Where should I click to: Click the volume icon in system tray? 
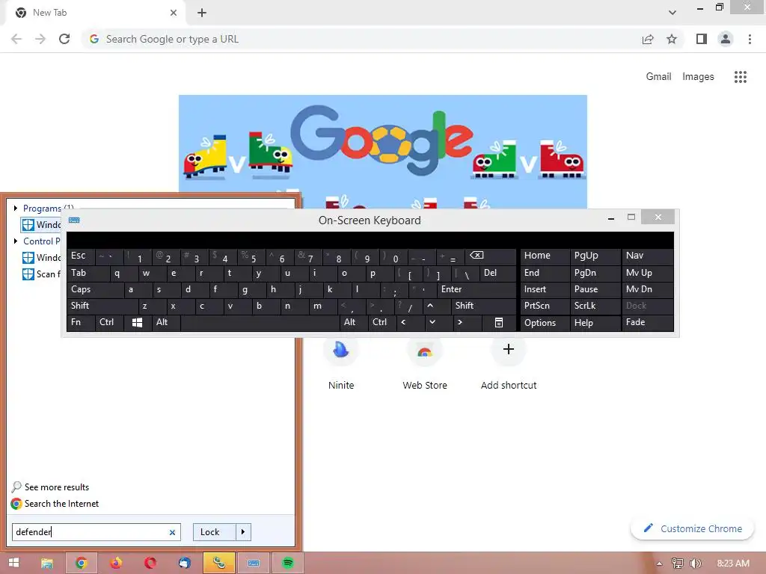click(x=696, y=564)
